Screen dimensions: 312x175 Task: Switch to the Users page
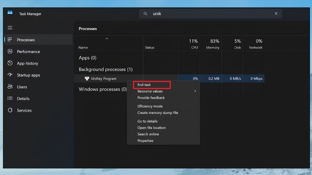pyautogui.click(x=38, y=87)
